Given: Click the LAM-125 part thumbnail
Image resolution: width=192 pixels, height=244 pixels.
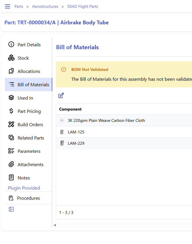Looking at the screenshot, I should coord(62,132).
